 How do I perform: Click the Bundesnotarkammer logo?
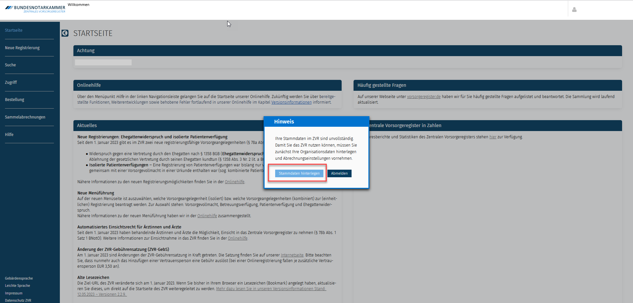point(35,9)
